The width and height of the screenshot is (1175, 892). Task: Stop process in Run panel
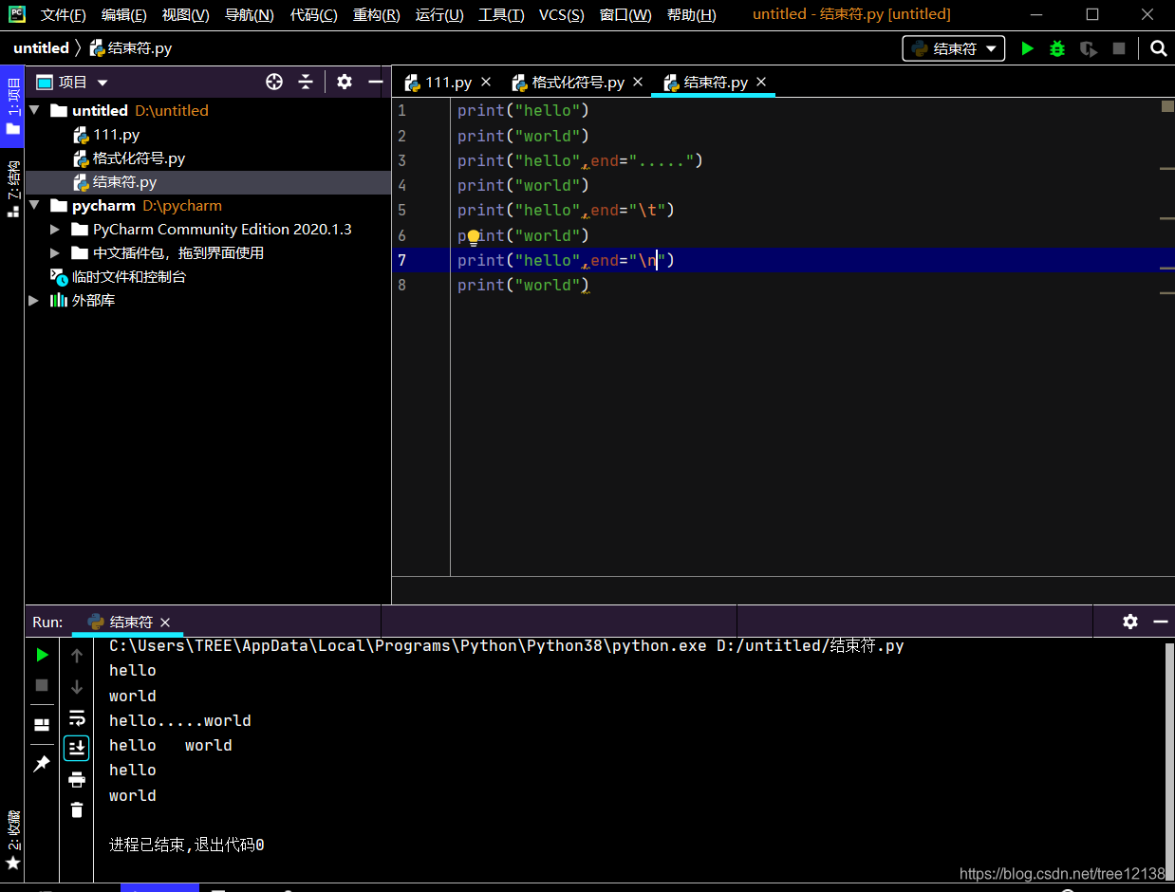click(42, 685)
